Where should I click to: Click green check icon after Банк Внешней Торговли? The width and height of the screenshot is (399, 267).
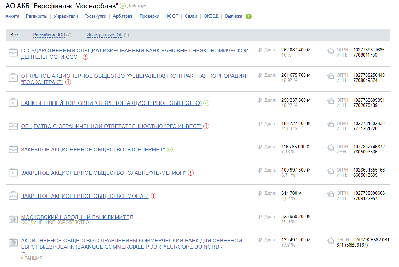pos(206,103)
